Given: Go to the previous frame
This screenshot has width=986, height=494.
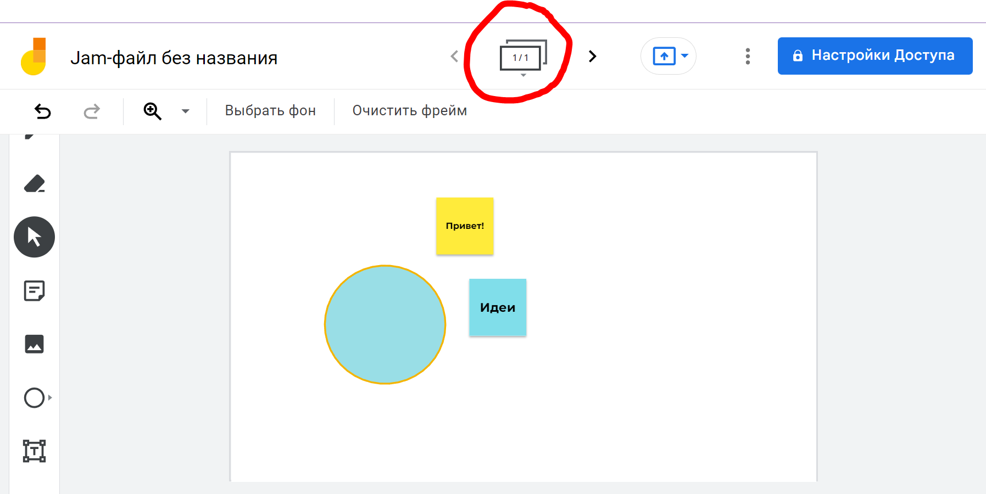Looking at the screenshot, I should pos(454,56).
